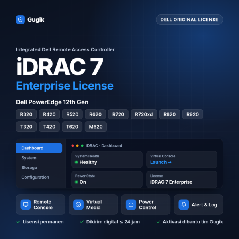Click the checkmark beside Dikirim digital

coord(82,222)
